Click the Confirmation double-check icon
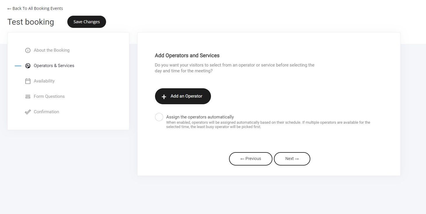This screenshot has height=214, width=426. [28, 112]
